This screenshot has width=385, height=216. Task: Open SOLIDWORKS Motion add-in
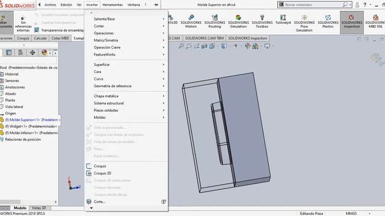click(191, 21)
